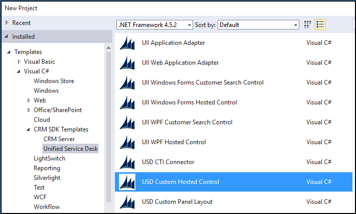Viewport: 356px width, 214px height.
Task: Click the template tree vertical scrollbar
Action: click(x=108, y=127)
